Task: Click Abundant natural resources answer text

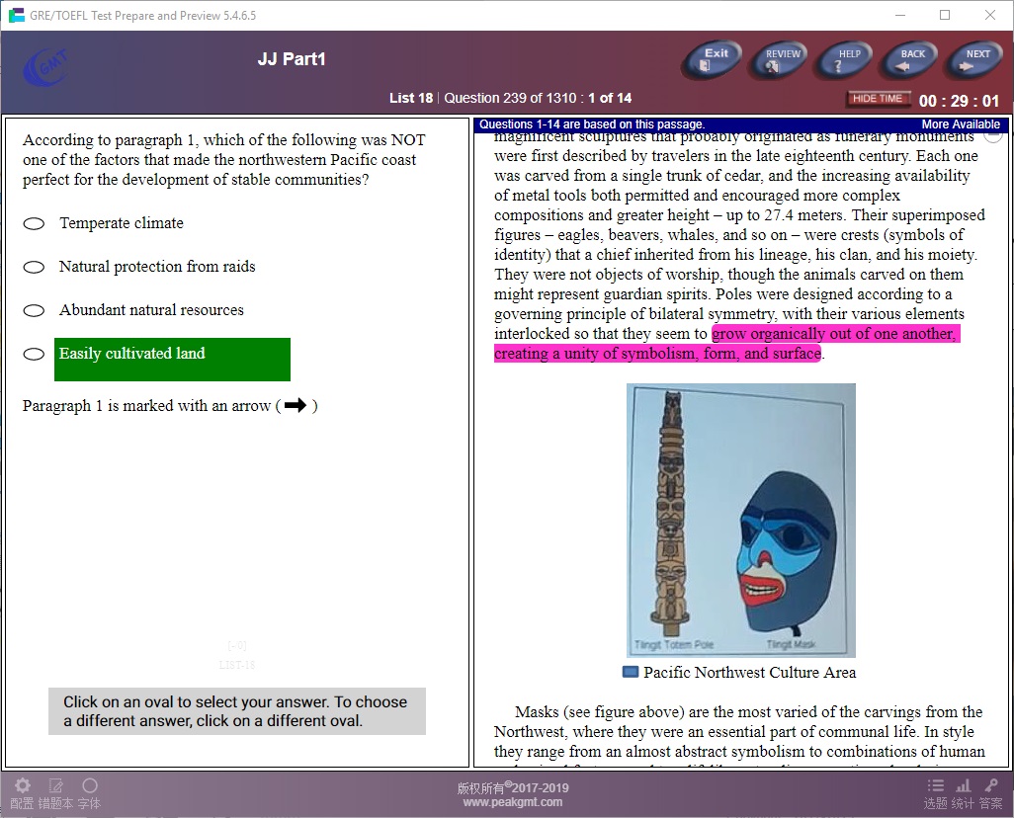Action: pos(151,310)
